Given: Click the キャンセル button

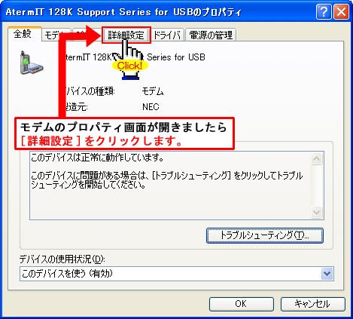Looking at the screenshot, I should 312,304.
